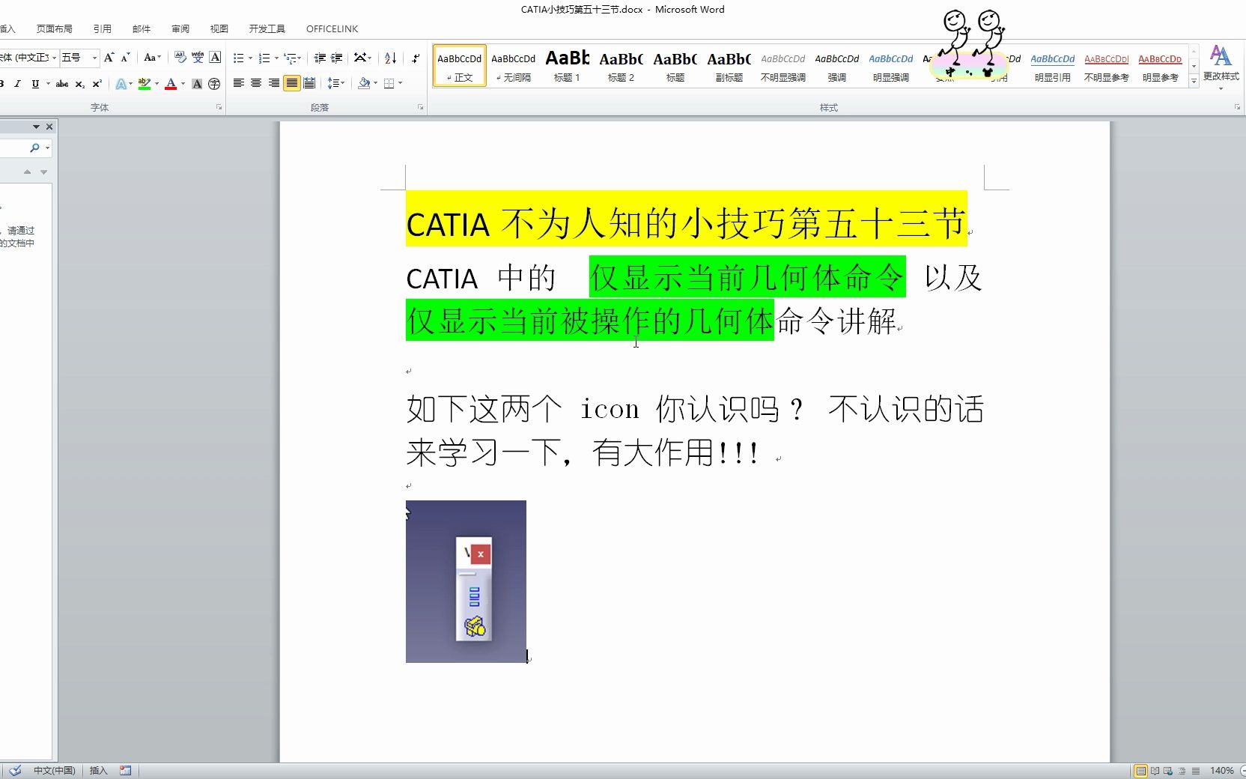
Task: Apply the 副标题 style
Action: (729, 66)
